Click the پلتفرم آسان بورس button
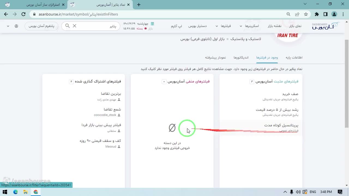Viewport: 349px width, 196px height. click(41, 26)
